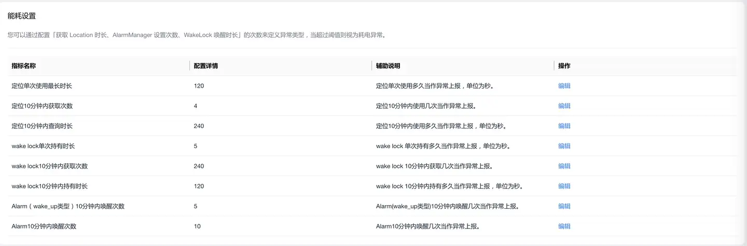The width and height of the screenshot is (747, 246).
Task: Click the wake lock 10分钟内获取几次 help text
Action: coord(434,166)
